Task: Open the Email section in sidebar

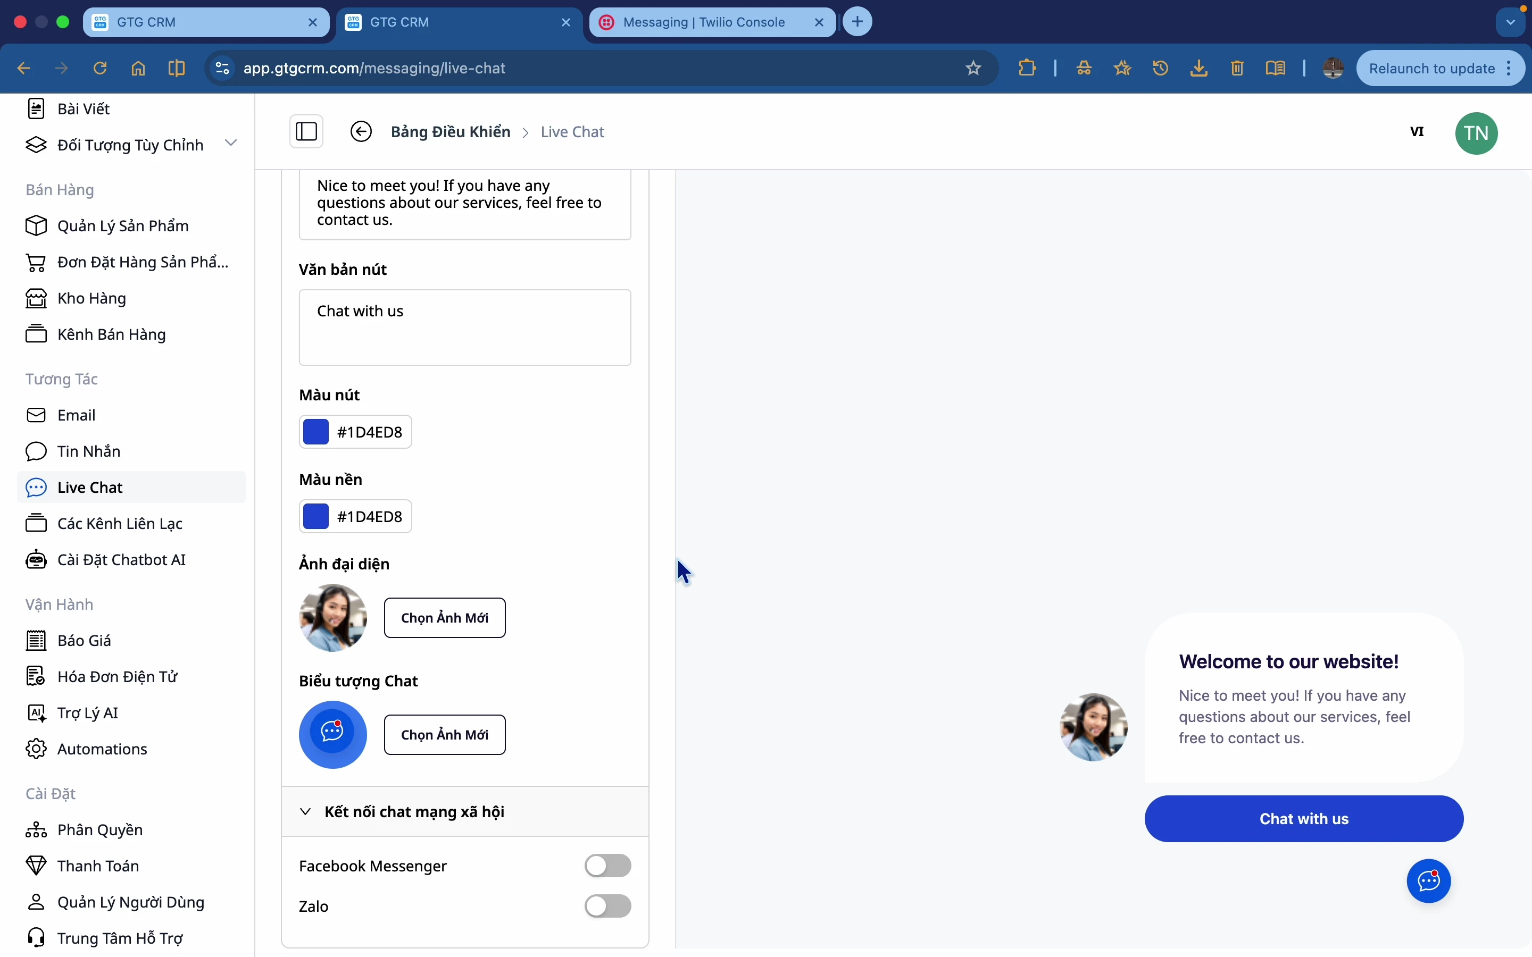Action: [x=76, y=415]
